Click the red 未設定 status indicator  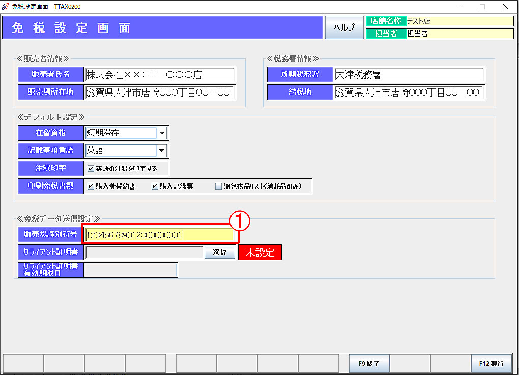[x=260, y=253]
